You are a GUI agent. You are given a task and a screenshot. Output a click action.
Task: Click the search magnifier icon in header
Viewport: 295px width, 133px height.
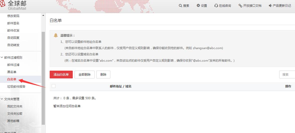coord(180,6)
